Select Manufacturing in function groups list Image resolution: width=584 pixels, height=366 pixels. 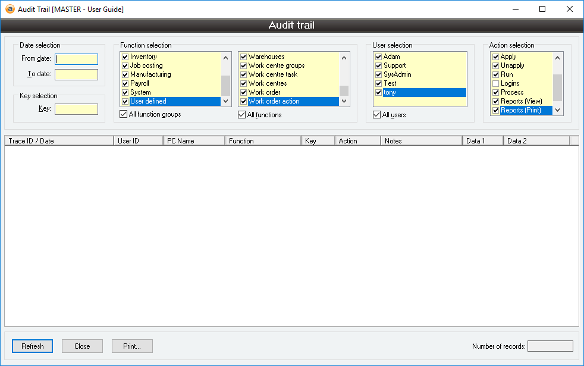(x=150, y=74)
